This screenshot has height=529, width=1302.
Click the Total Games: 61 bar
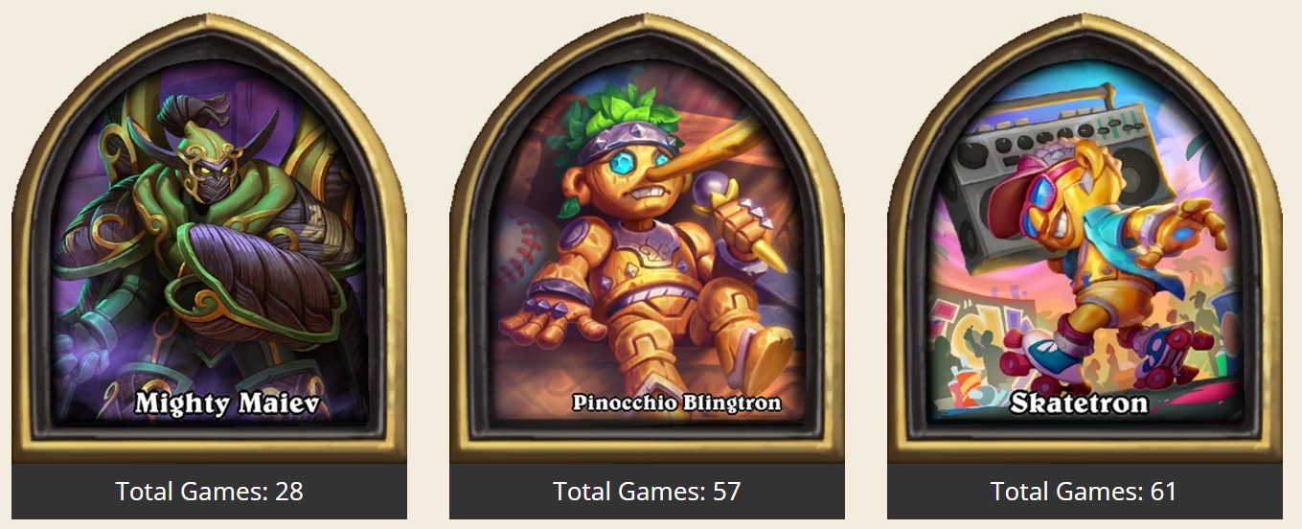click(x=1085, y=492)
